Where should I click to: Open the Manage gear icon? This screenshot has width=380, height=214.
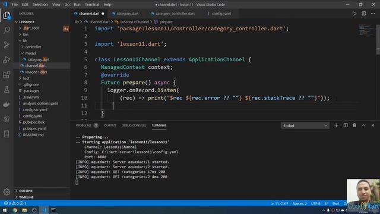(x=7, y=191)
